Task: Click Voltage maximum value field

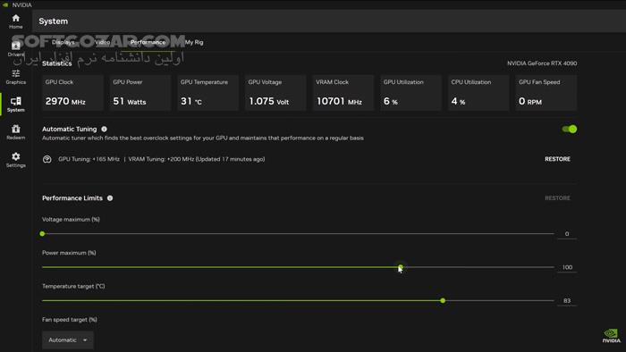Action: click(567, 234)
